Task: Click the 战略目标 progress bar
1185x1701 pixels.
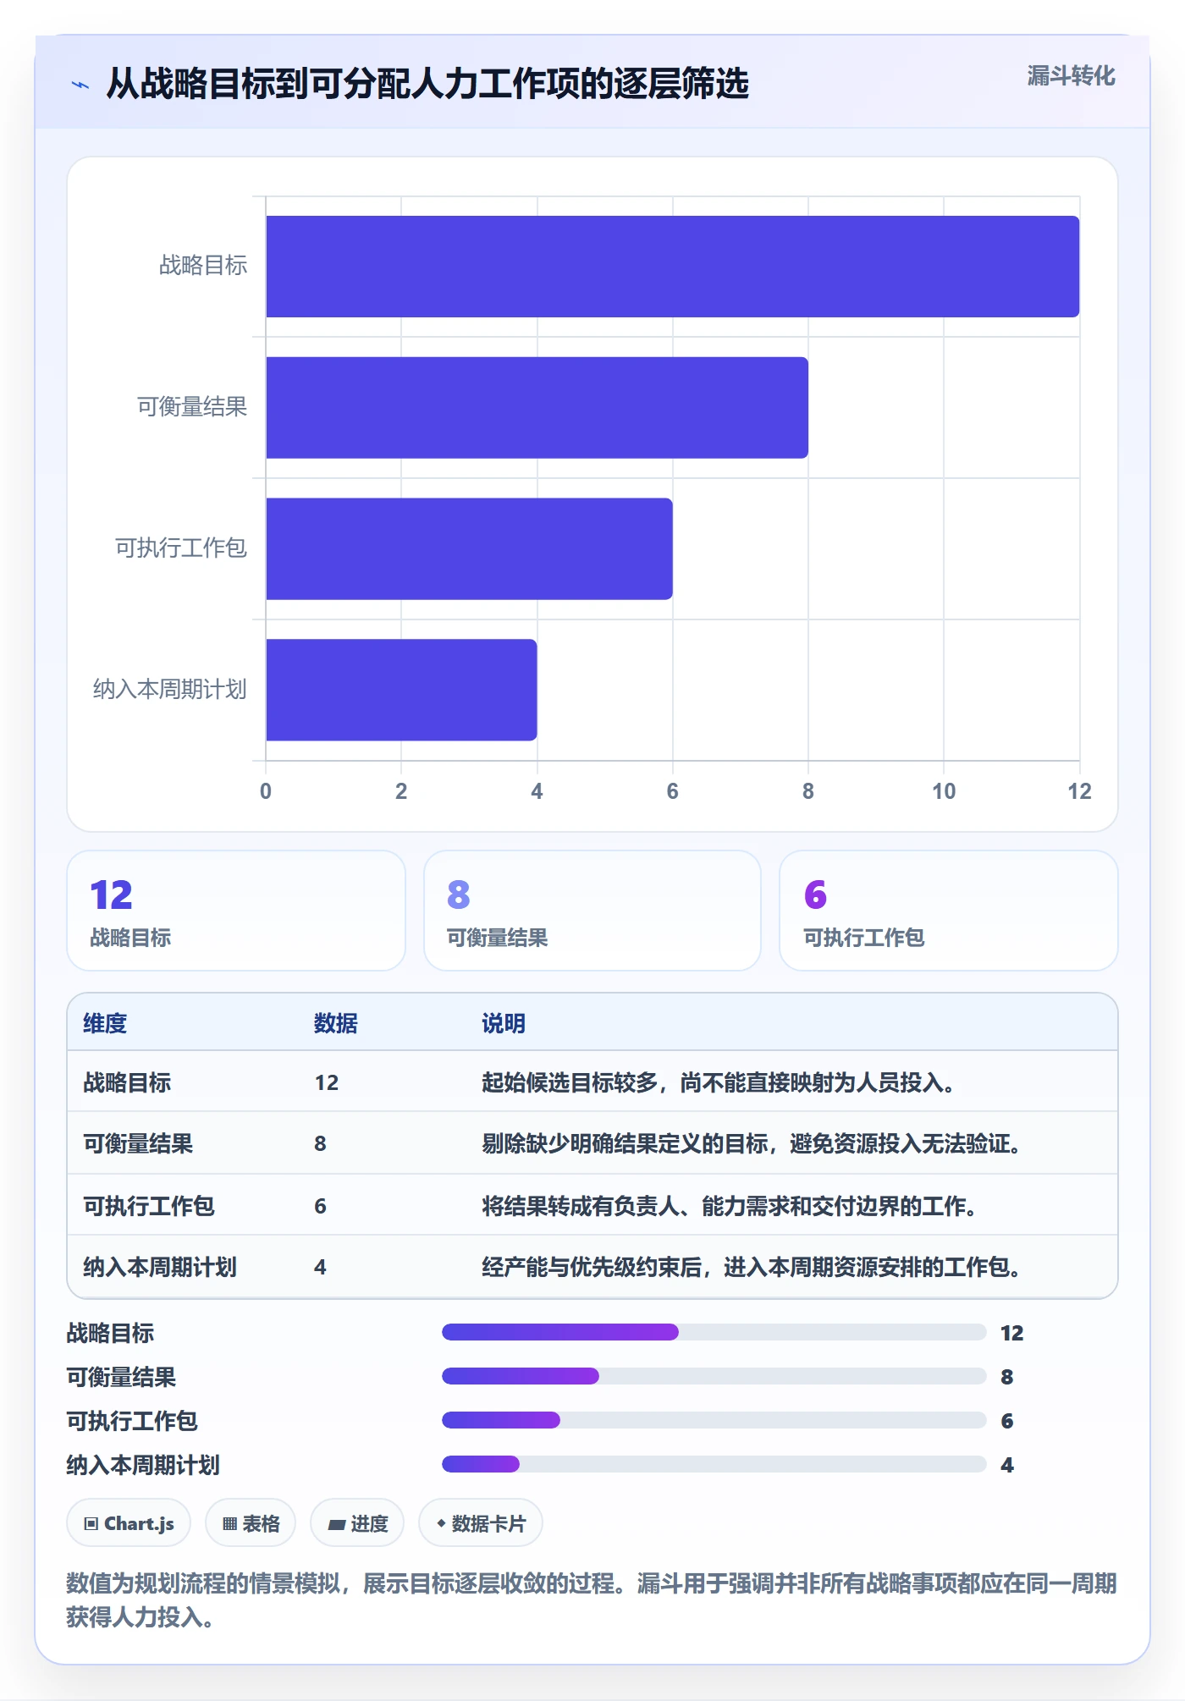Action: tap(714, 1332)
